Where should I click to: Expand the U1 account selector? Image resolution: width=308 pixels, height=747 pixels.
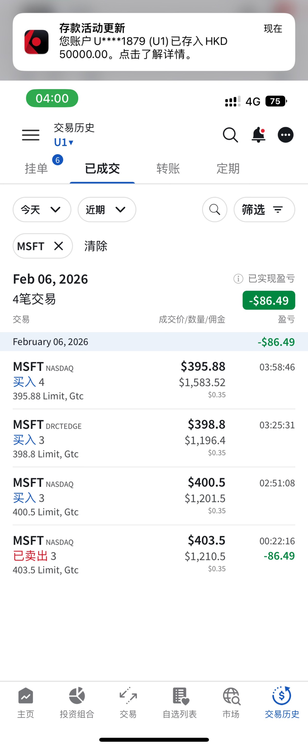pyautogui.click(x=64, y=142)
